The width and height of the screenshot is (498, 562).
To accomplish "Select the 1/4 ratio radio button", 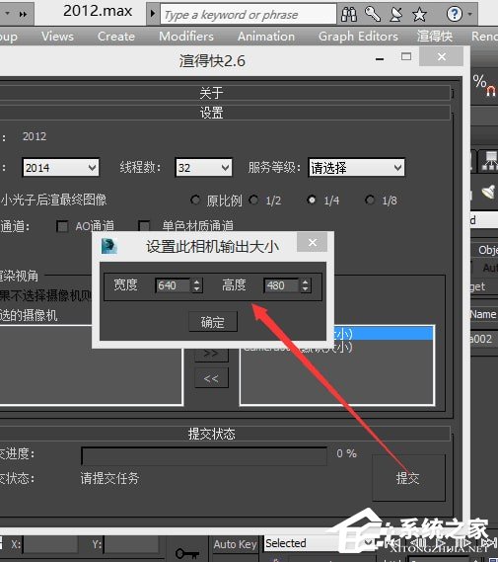I will [x=312, y=200].
